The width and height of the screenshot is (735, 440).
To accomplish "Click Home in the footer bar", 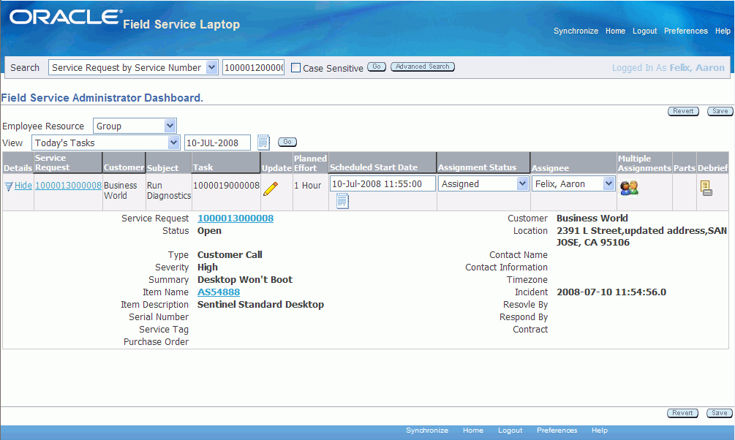I will point(473,430).
